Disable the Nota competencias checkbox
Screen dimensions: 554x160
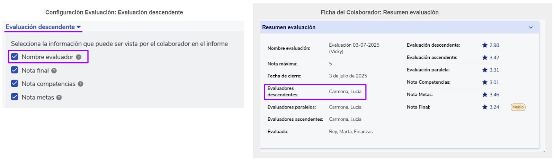(x=15, y=84)
